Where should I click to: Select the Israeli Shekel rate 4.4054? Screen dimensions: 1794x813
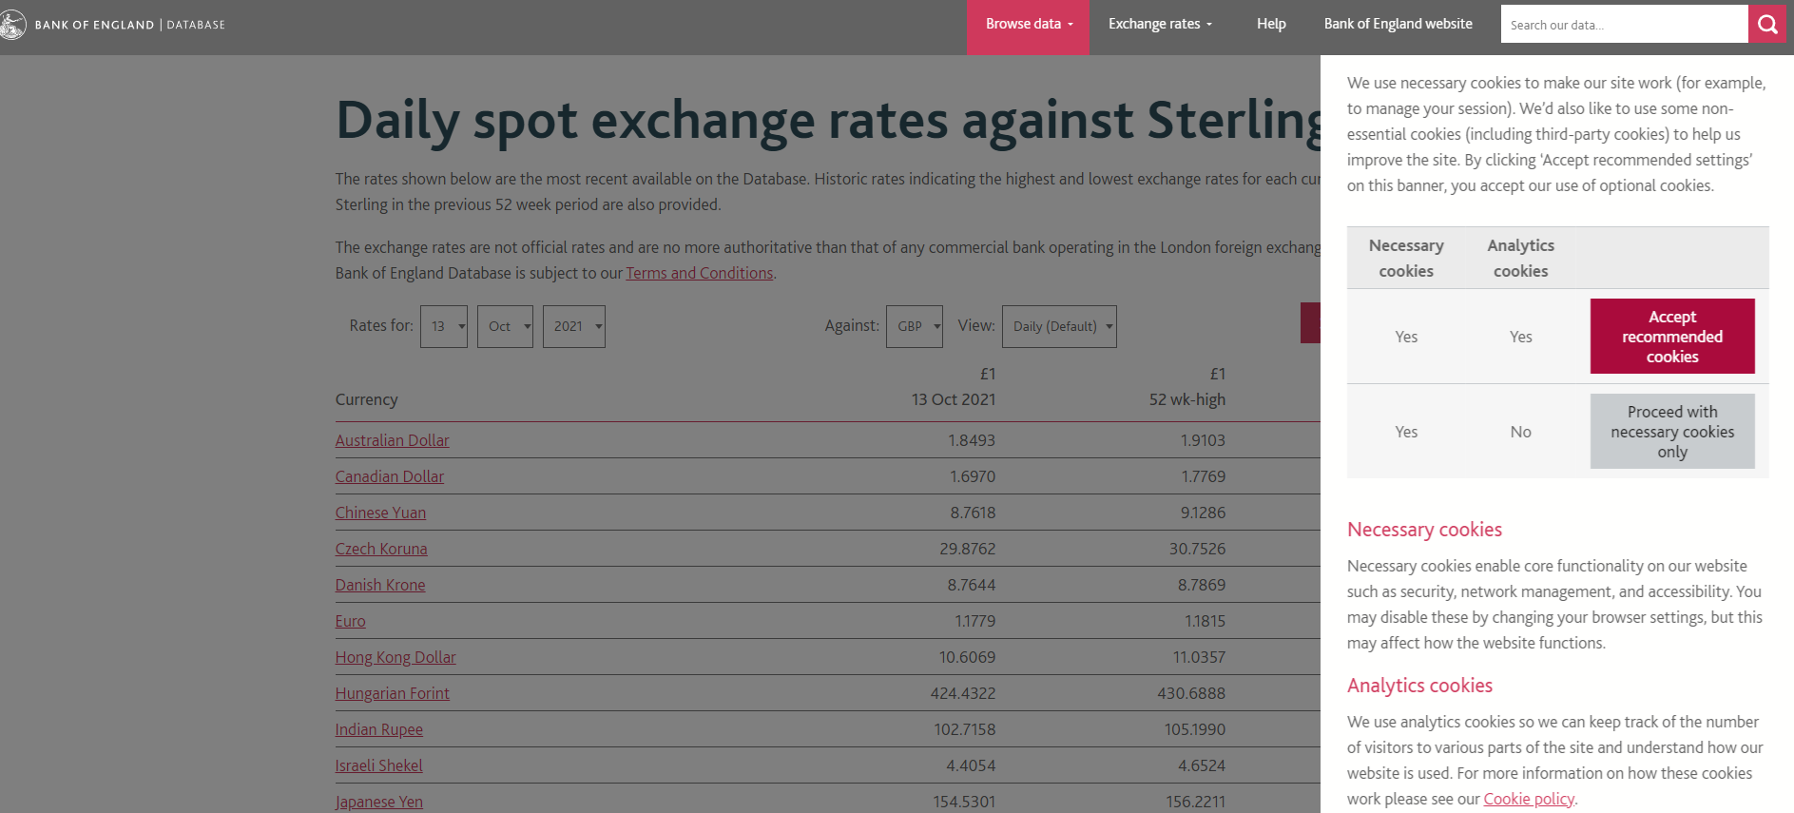tap(972, 765)
